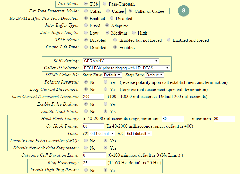Viewport: 240px width, 174px height.
Task: Click the Loop Current Disconnect Duration field
Action: pyautogui.click(x=93, y=97)
